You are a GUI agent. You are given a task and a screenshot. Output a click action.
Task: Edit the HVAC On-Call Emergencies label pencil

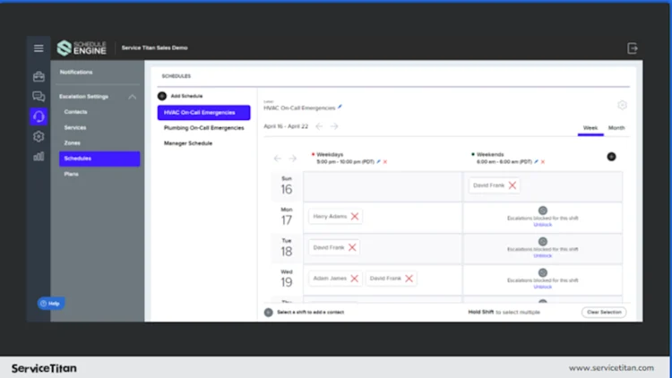[x=340, y=107]
